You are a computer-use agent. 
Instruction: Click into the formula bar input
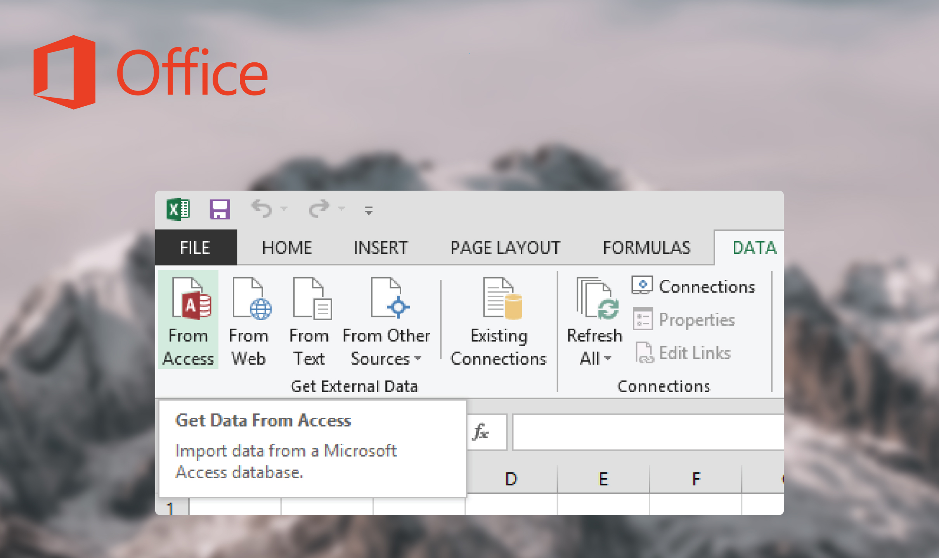tap(648, 432)
